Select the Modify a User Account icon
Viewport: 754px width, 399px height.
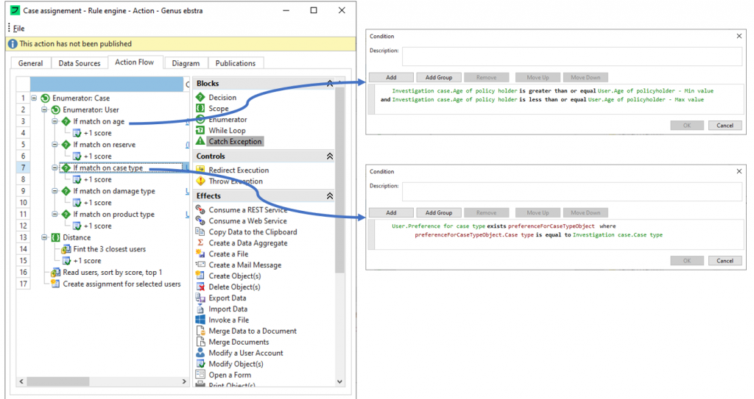tap(200, 353)
